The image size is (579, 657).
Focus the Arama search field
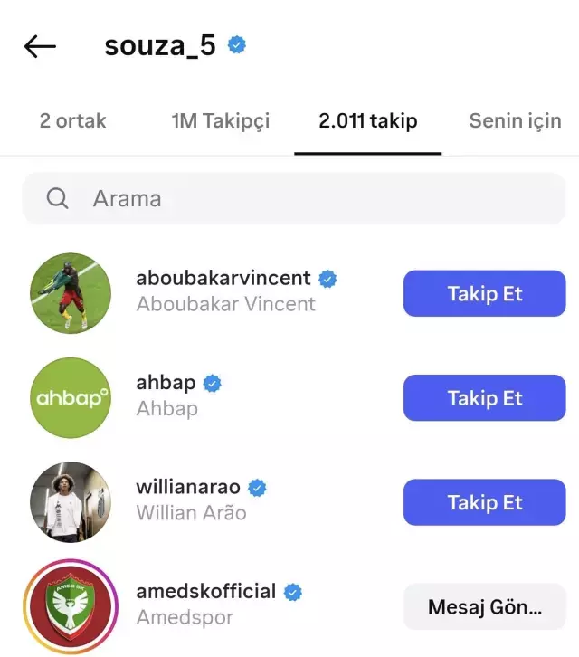click(294, 198)
